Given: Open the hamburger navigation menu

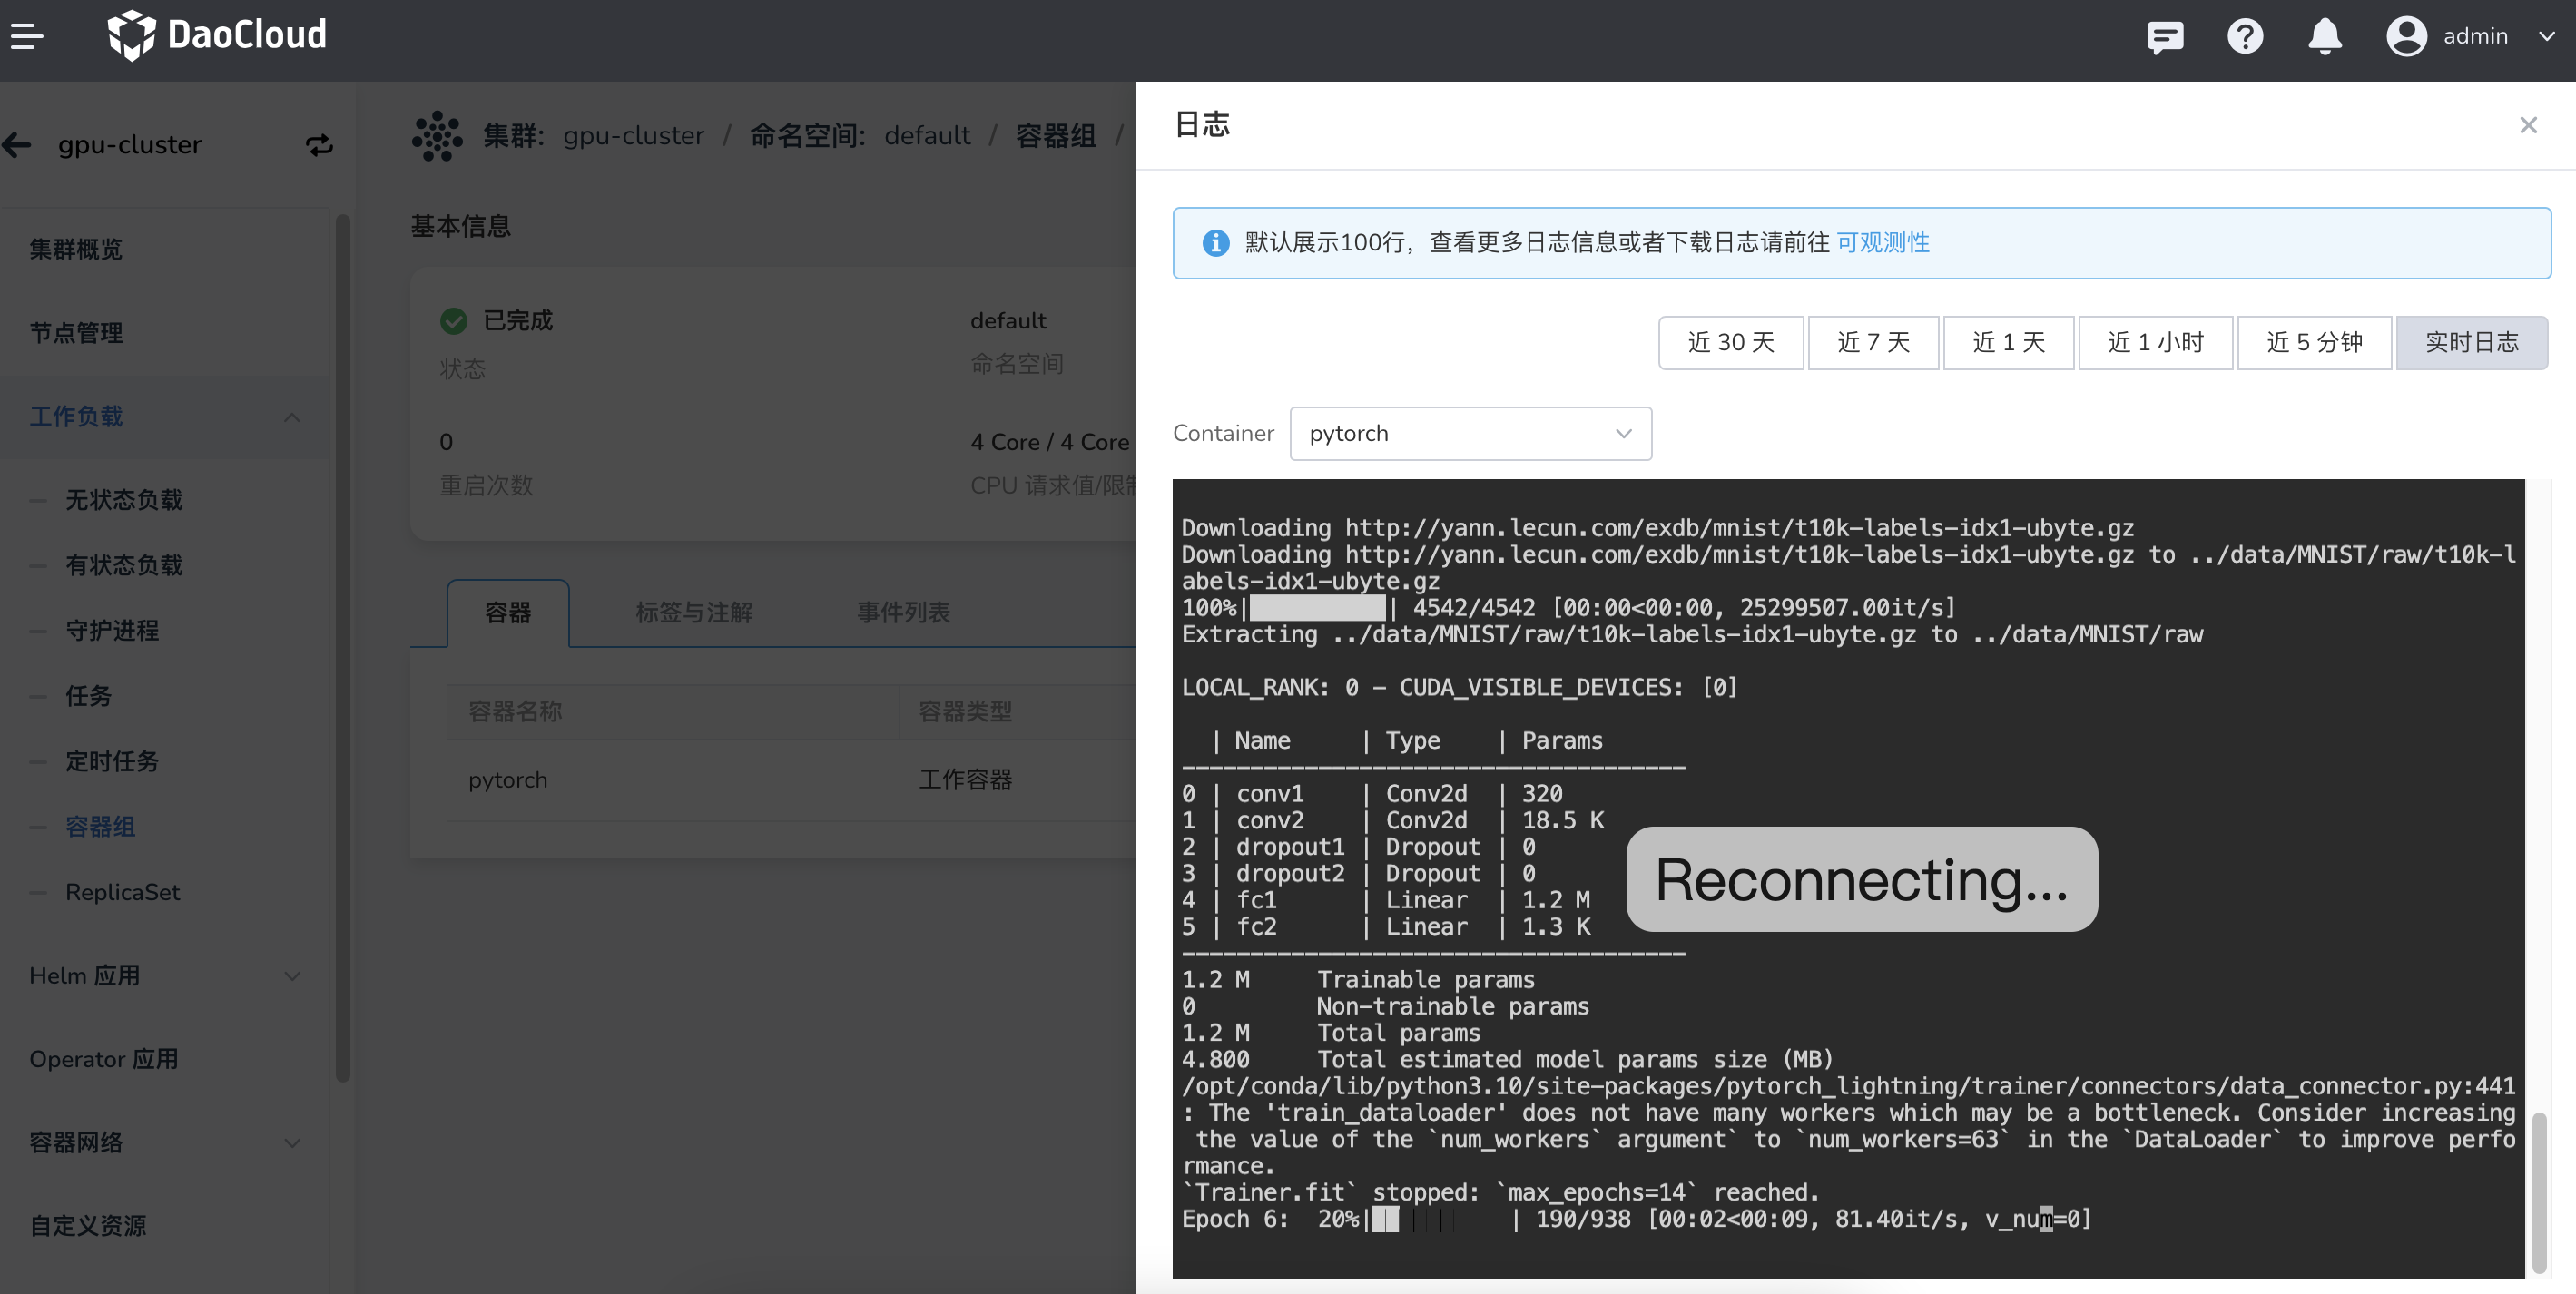Looking at the screenshot, I should click(27, 37).
